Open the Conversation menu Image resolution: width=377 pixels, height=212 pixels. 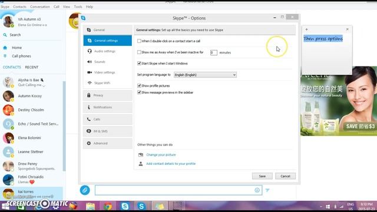coord(40,6)
